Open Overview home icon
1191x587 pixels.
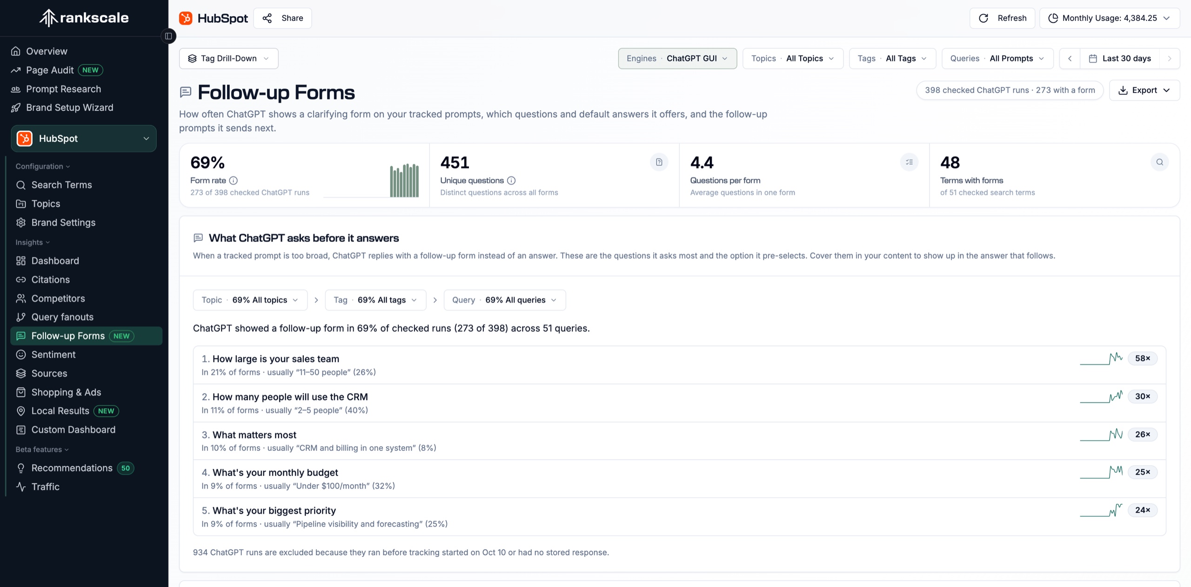(x=16, y=51)
